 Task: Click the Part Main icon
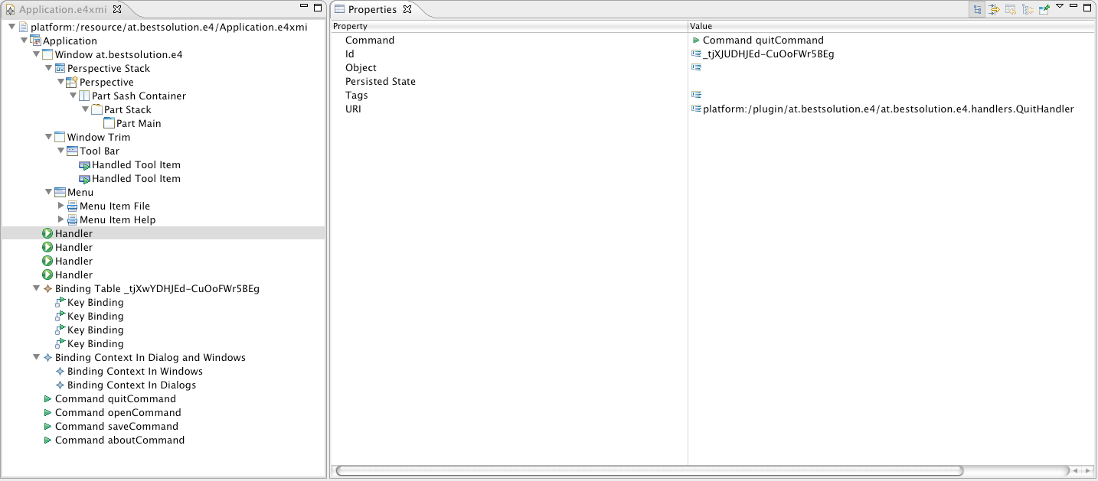[x=109, y=124]
